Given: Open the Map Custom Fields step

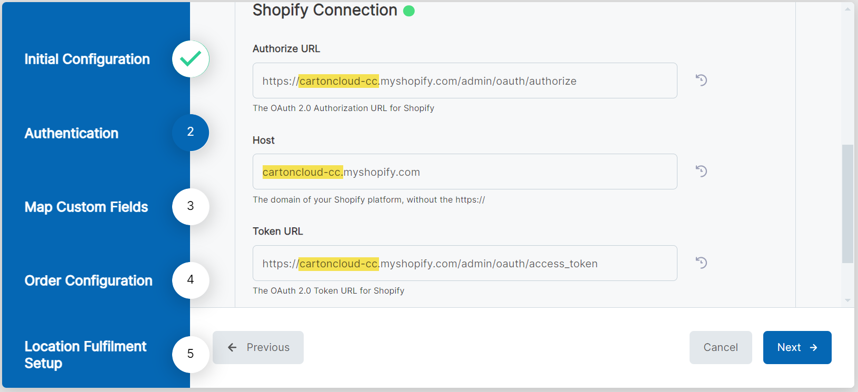Looking at the screenshot, I should pyautogui.click(x=86, y=207).
